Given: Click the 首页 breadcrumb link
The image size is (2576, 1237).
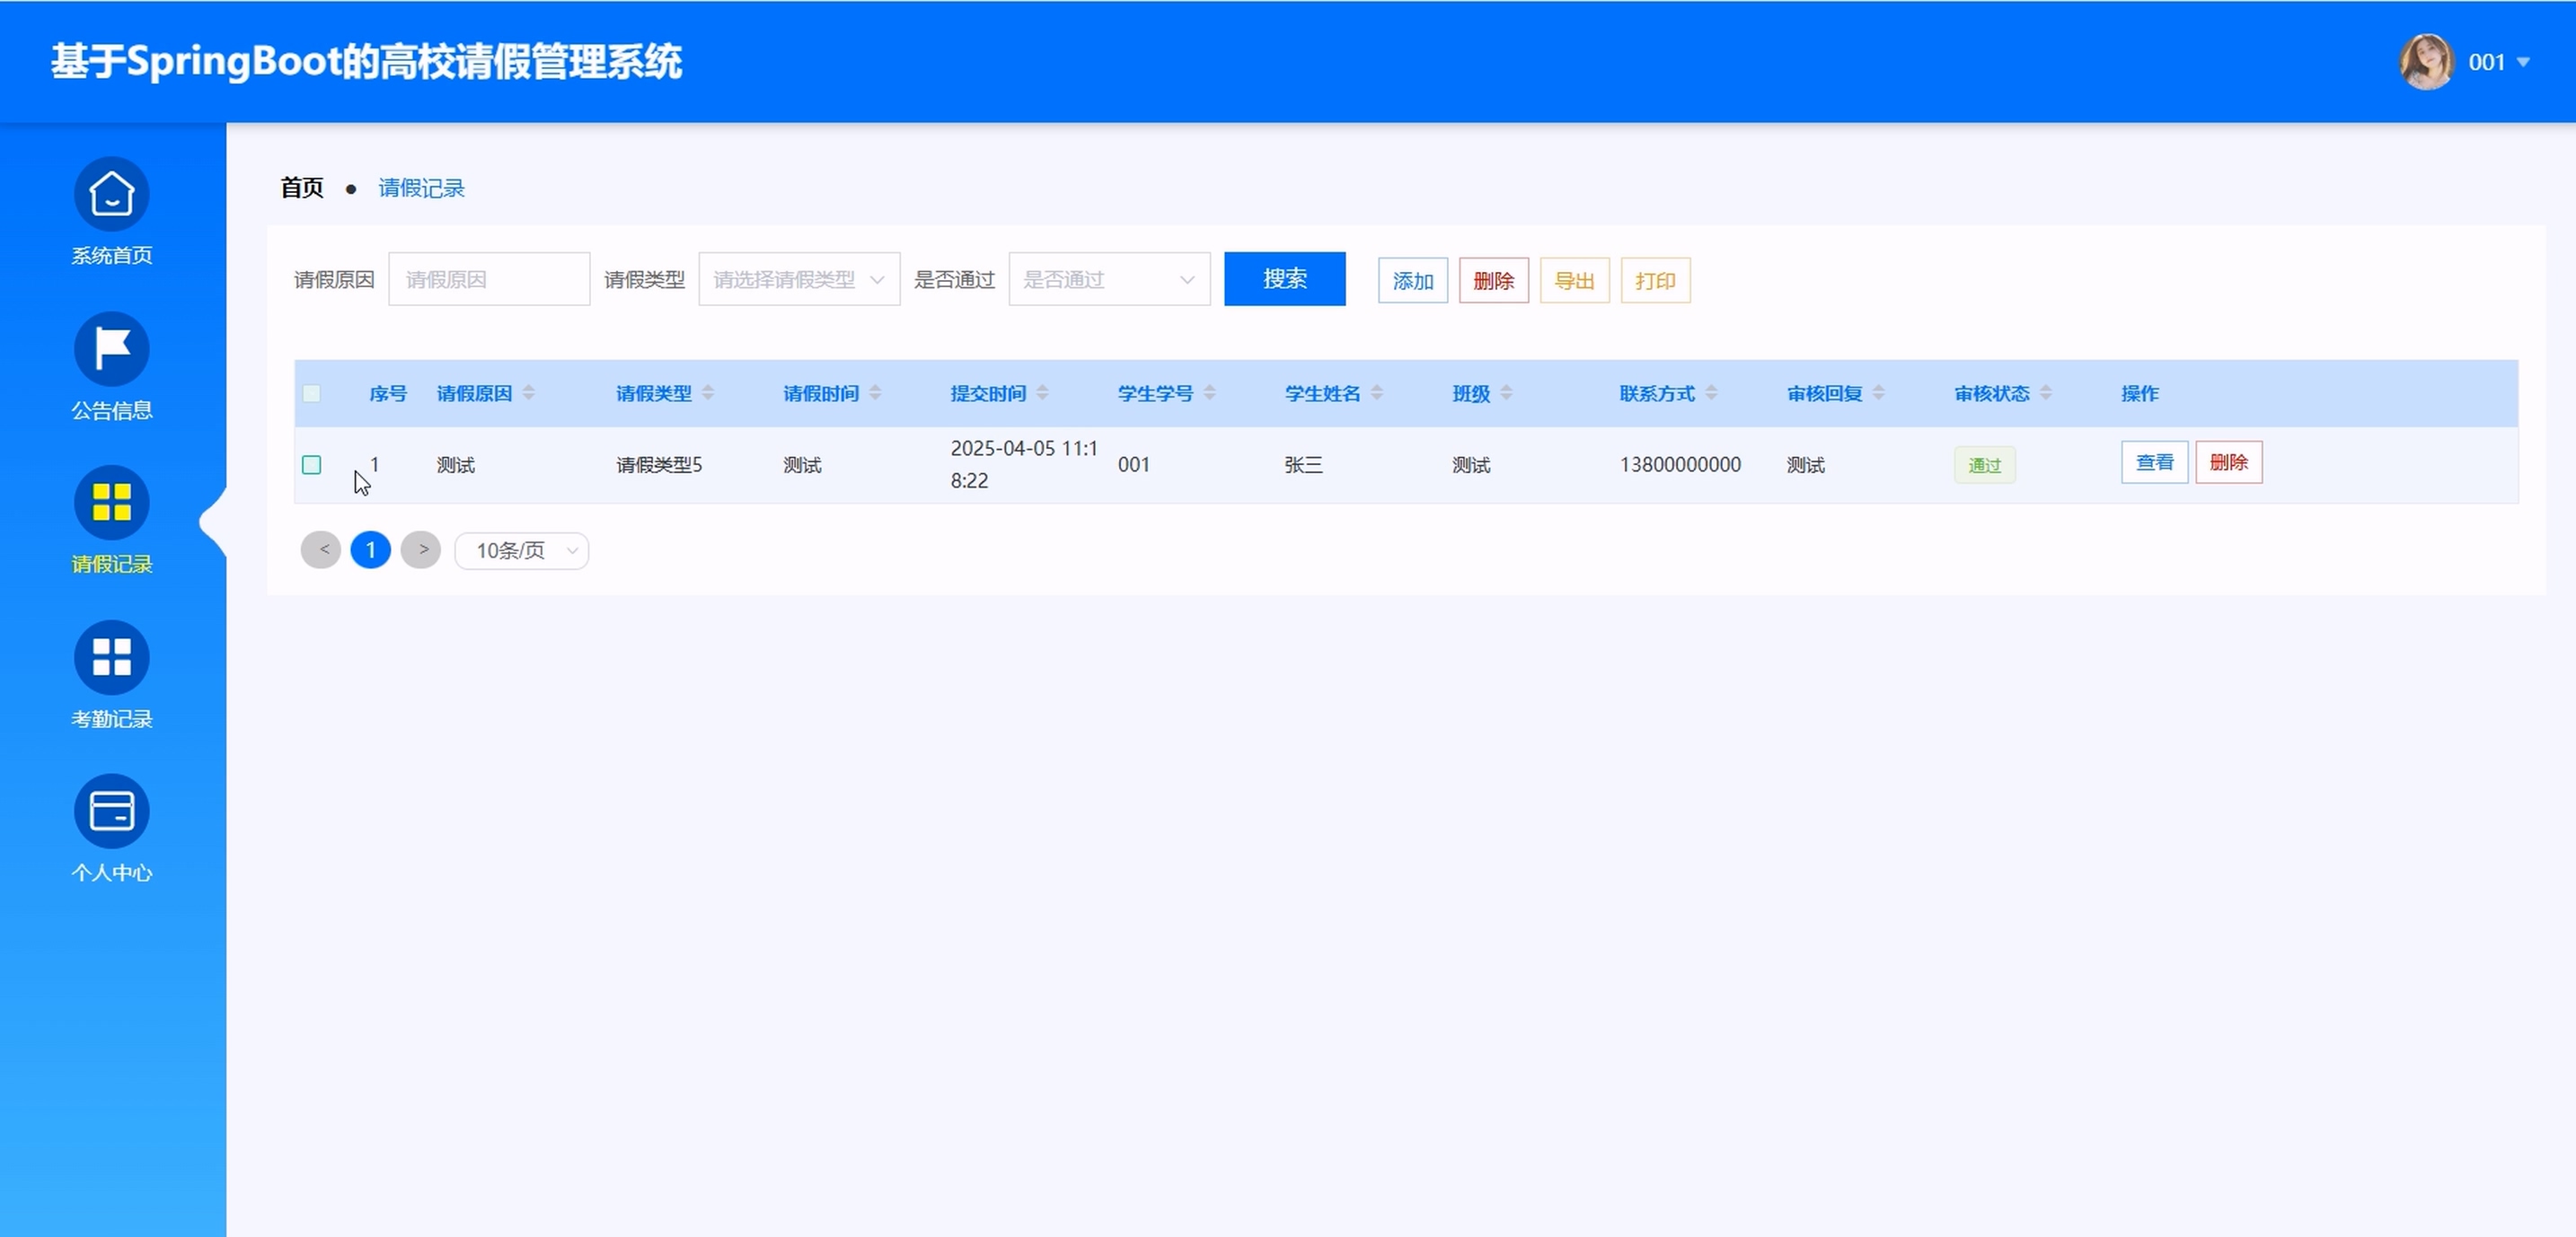Looking at the screenshot, I should pyautogui.click(x=302, y=188).
